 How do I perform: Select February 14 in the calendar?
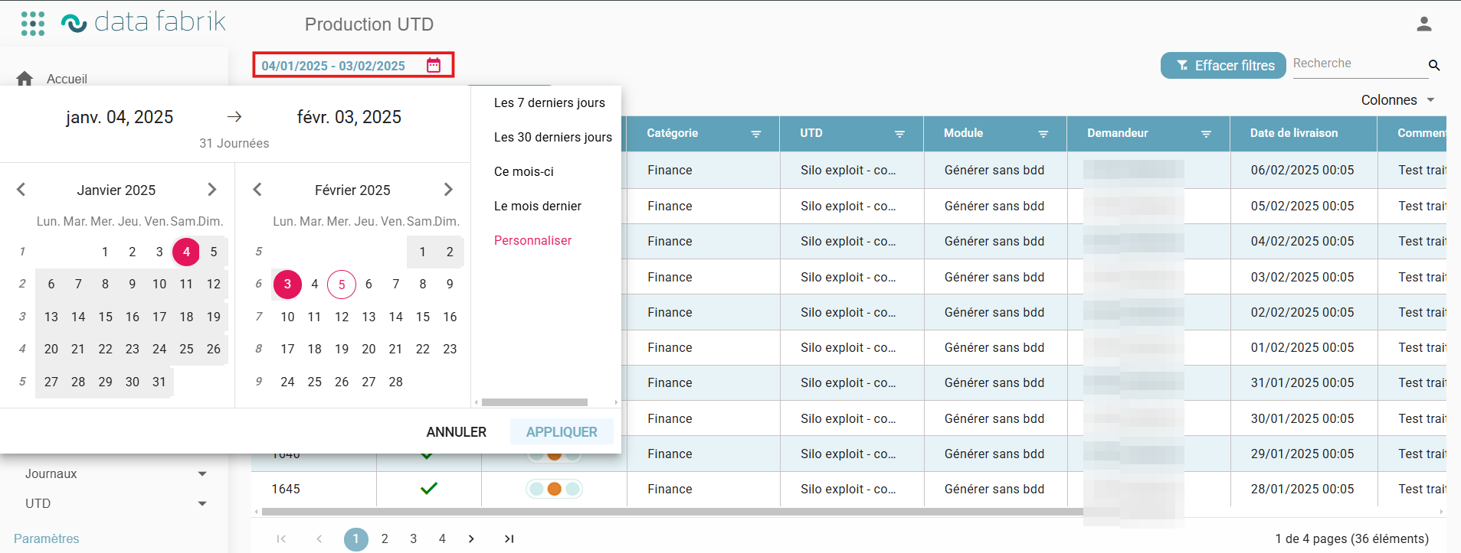(x=396, y=317)
